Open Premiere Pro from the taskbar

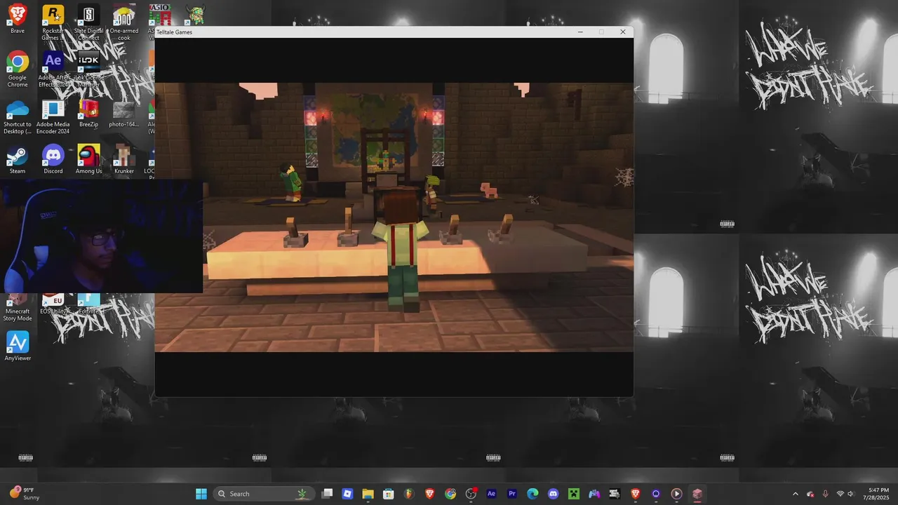pyautogui.click(x=512, y=494)
